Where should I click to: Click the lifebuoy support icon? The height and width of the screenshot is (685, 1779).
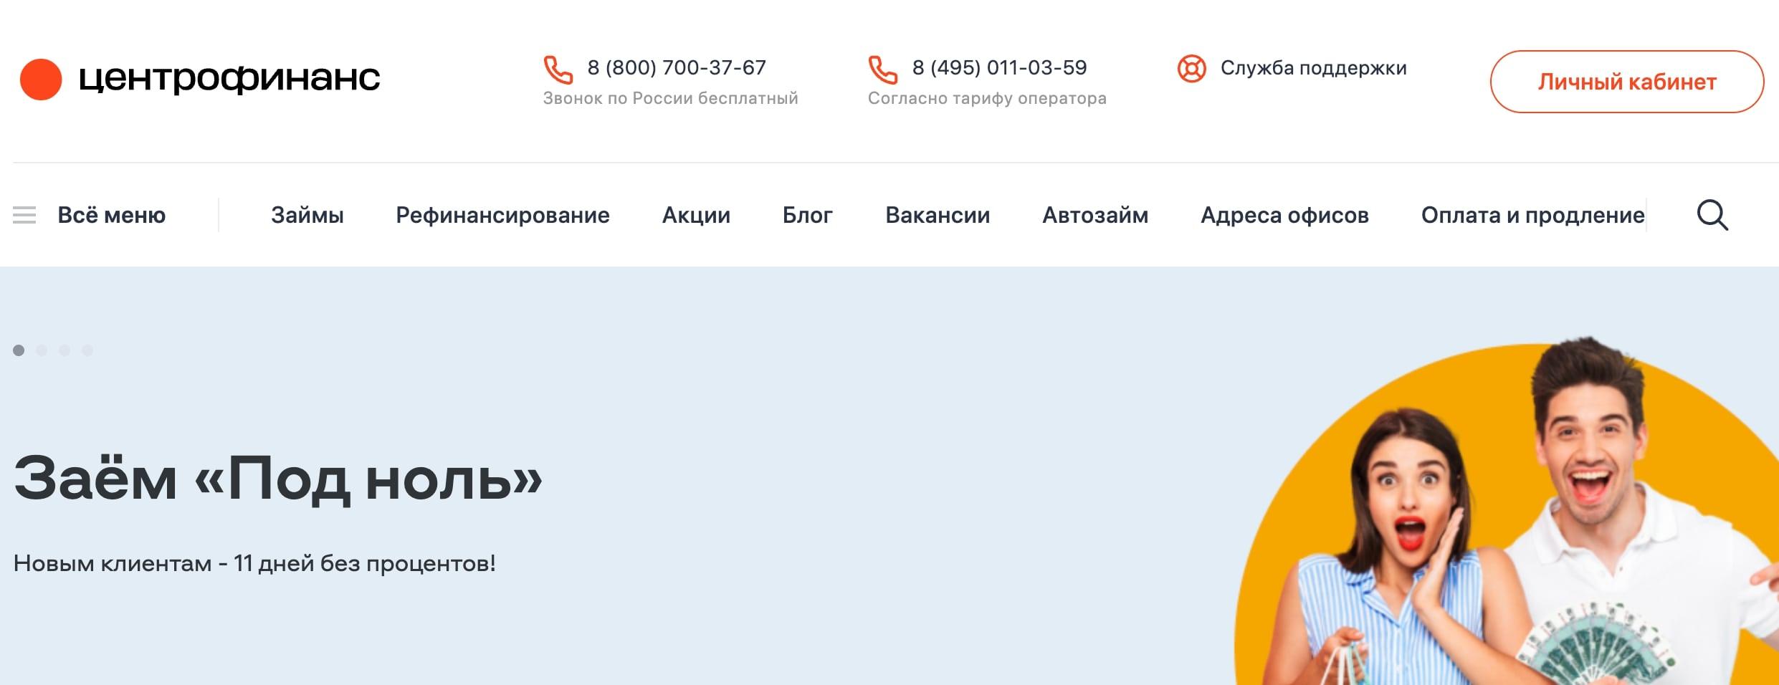(x=1191, y=69)
